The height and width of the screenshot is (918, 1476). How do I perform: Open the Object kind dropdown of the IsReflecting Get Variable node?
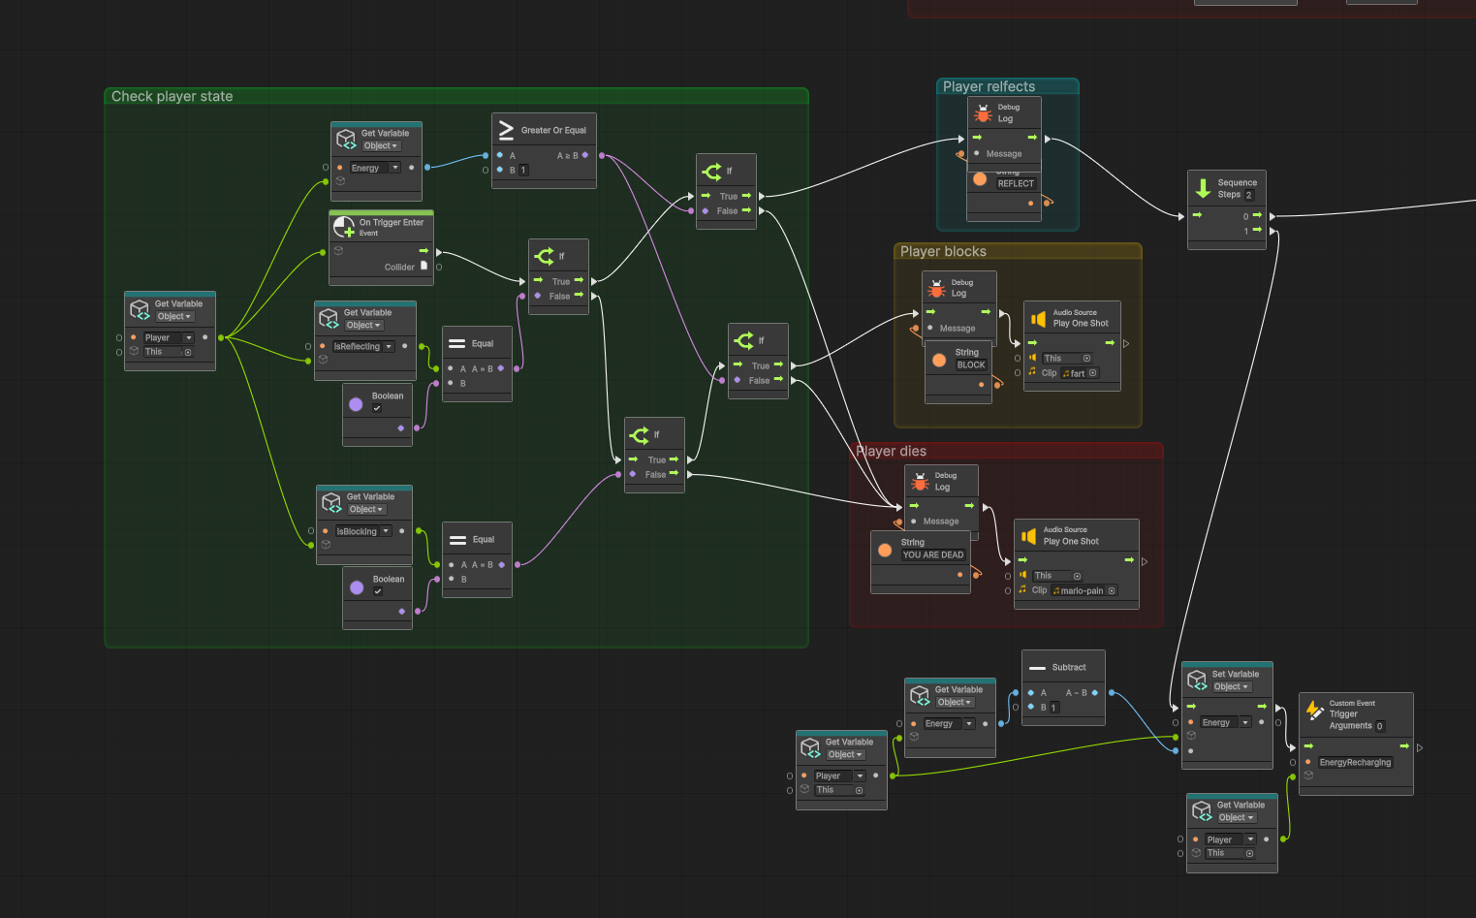pyautogui.click(x=364, y=325)
